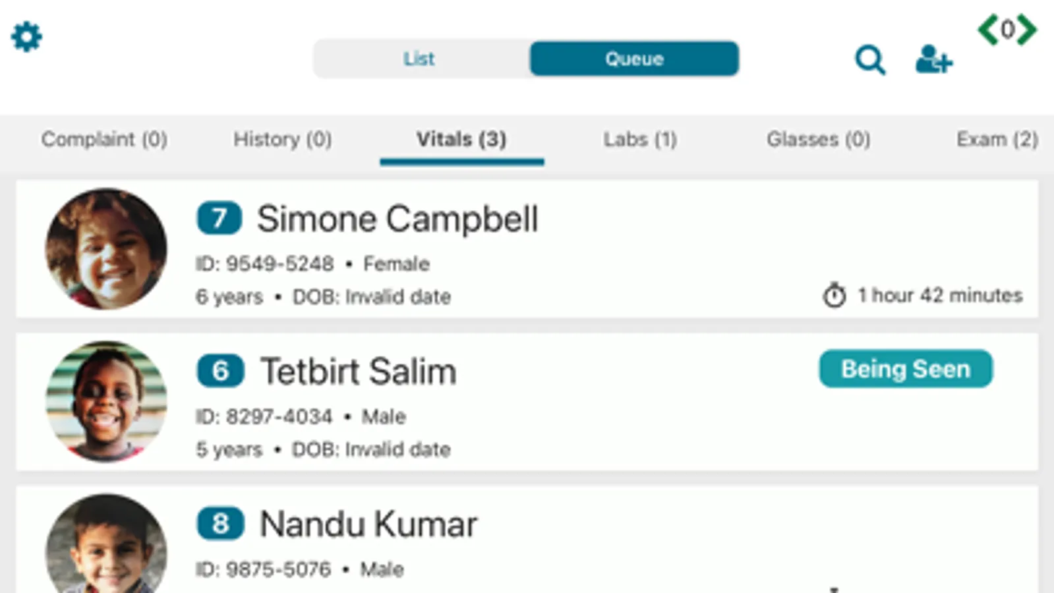The image size is (1054, 593).
Task: Select the Vitals (3) tab
Action: coord(461,139)
